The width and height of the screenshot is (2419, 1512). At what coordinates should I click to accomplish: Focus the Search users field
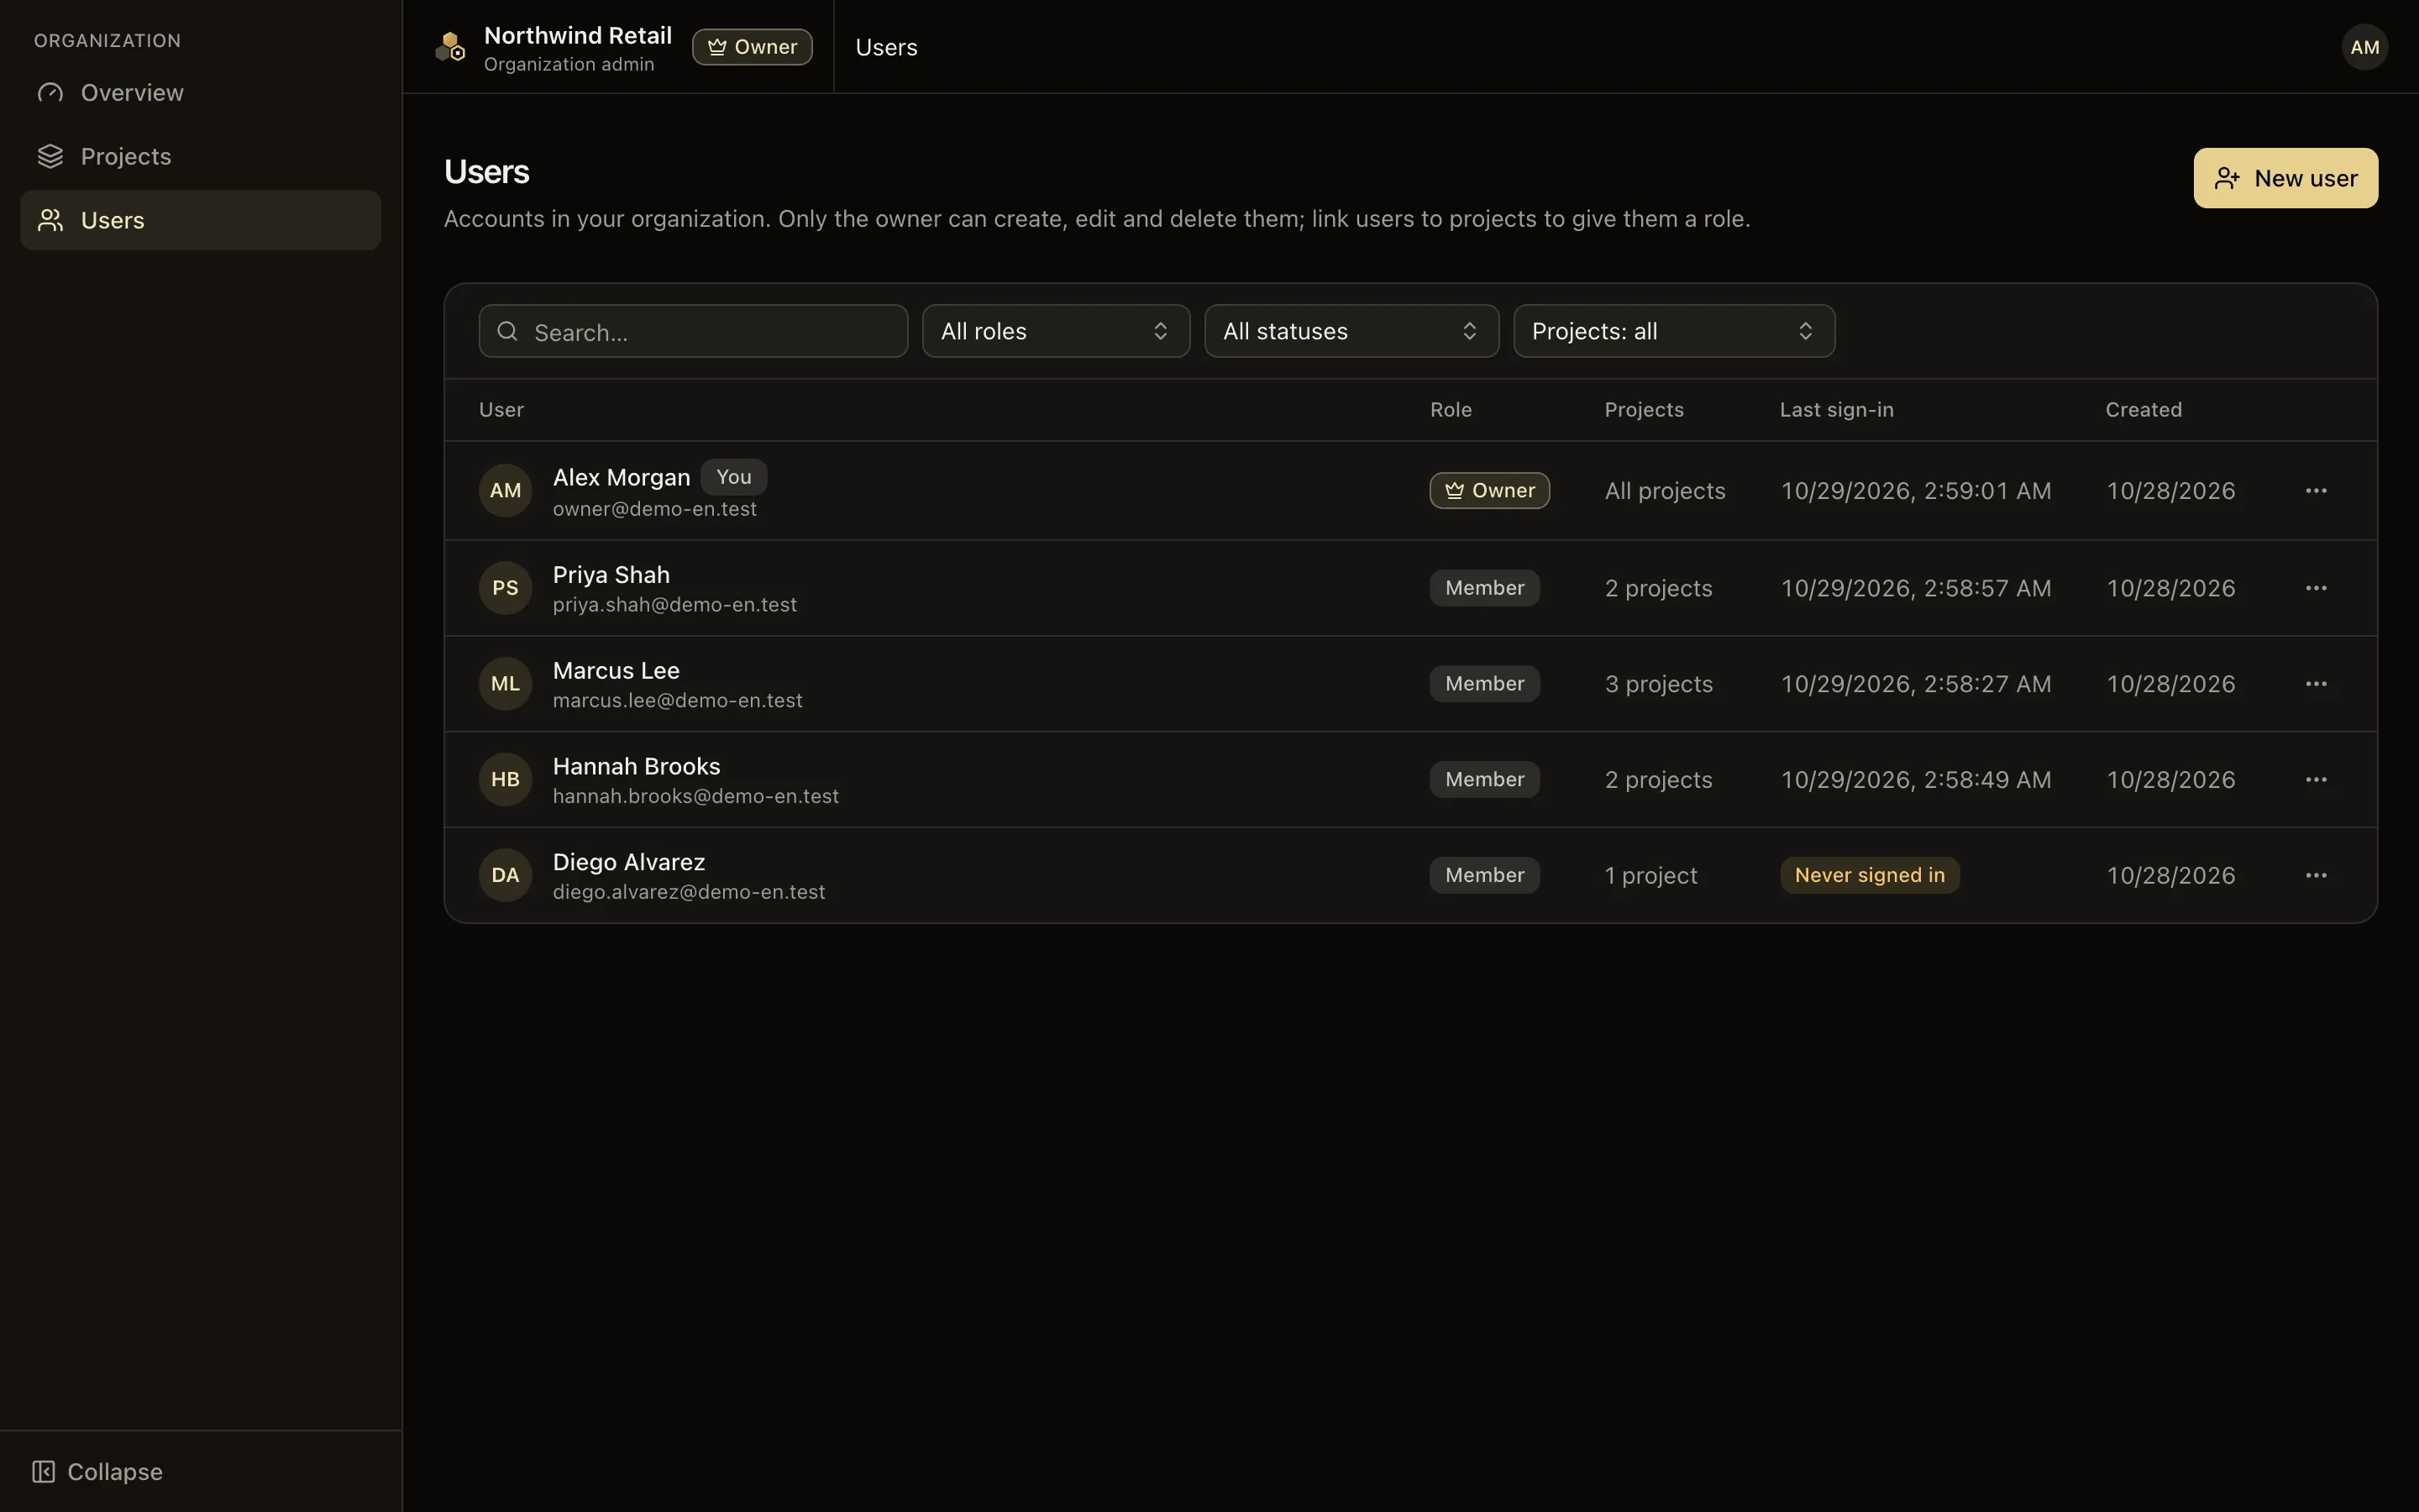[693, 331]
